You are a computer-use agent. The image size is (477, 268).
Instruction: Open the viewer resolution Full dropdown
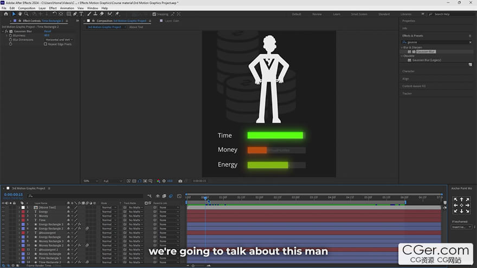click(x=110, y=181)
